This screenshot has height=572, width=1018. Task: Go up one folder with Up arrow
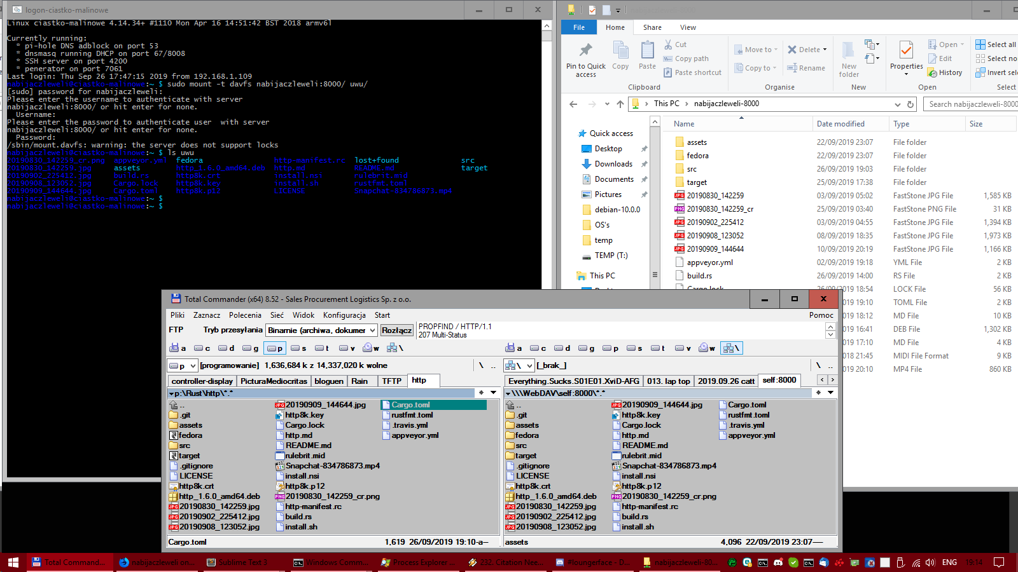(620, 104)
